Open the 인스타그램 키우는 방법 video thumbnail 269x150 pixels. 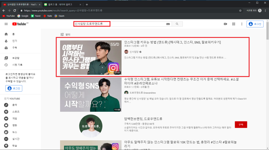91,57
